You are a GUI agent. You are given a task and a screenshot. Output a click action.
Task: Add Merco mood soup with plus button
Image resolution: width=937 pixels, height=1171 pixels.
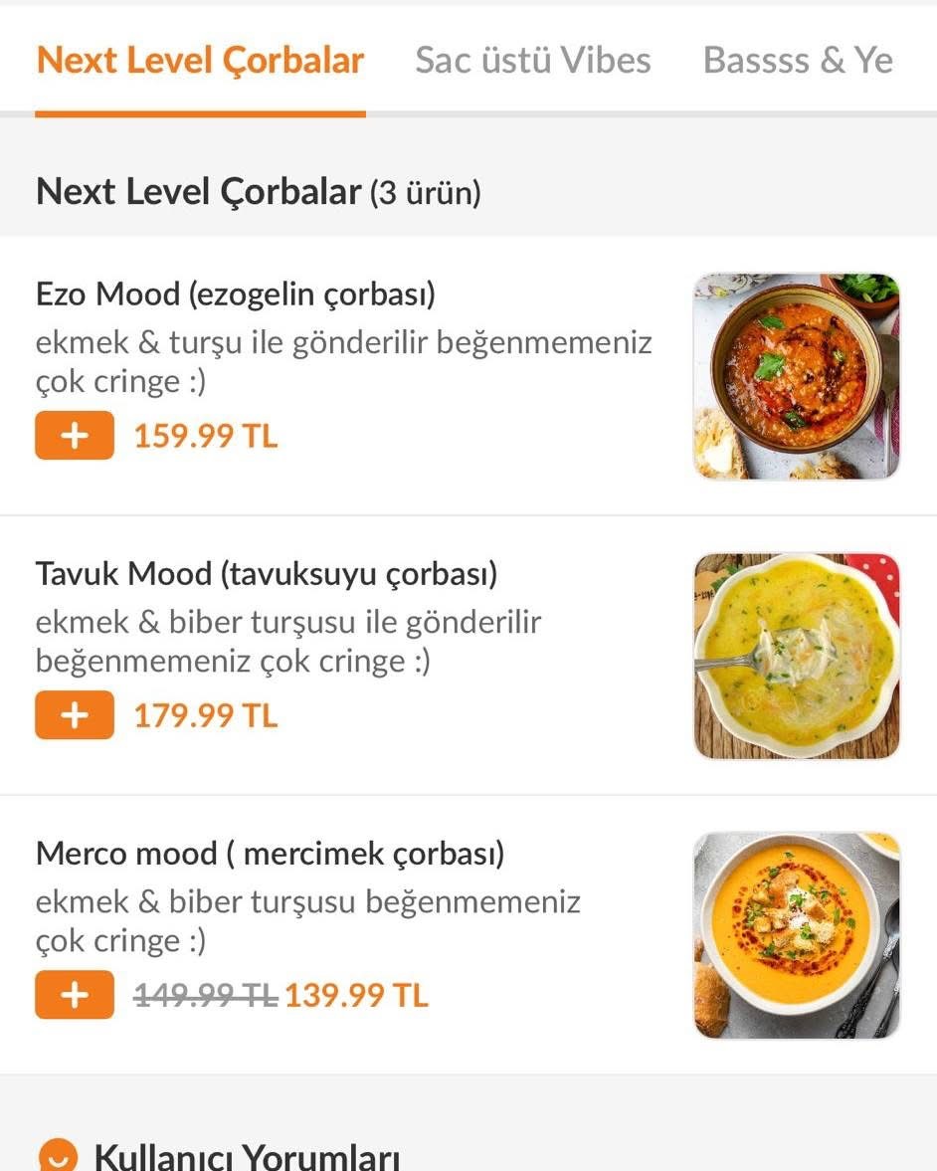tap(75, 996)
